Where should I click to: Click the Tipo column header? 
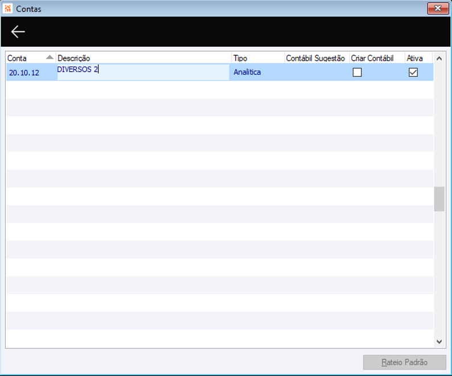coord(258,58)
